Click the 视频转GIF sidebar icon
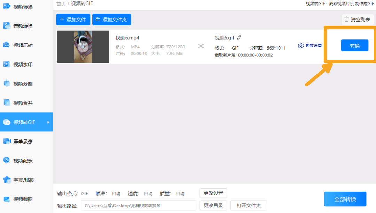This screenshot has height=213, width=376. [x=7, y=122]
